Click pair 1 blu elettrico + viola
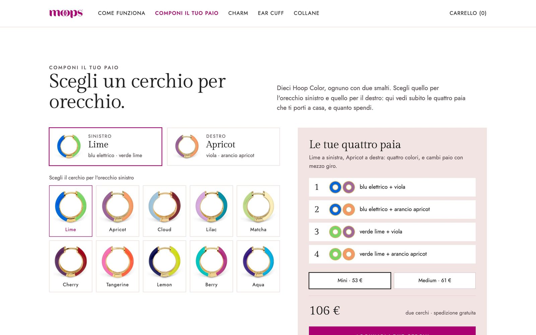The image size is (536, 335). click(x=392, y=187)
